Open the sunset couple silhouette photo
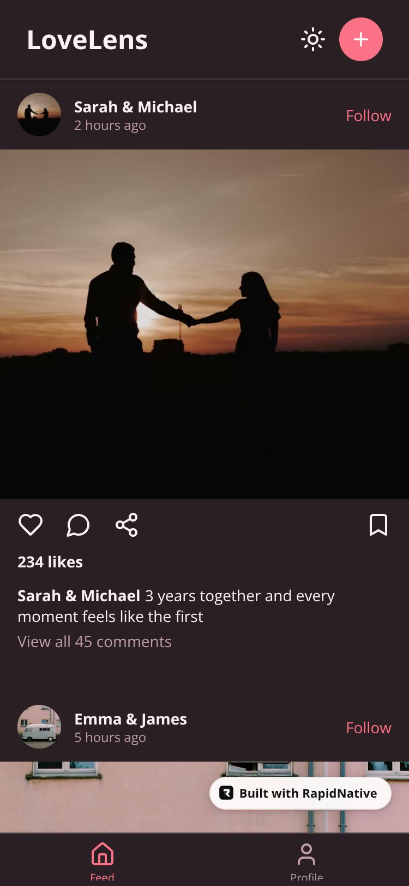The height and width of the screenshot is (886, 409). [x=204, y=324]
